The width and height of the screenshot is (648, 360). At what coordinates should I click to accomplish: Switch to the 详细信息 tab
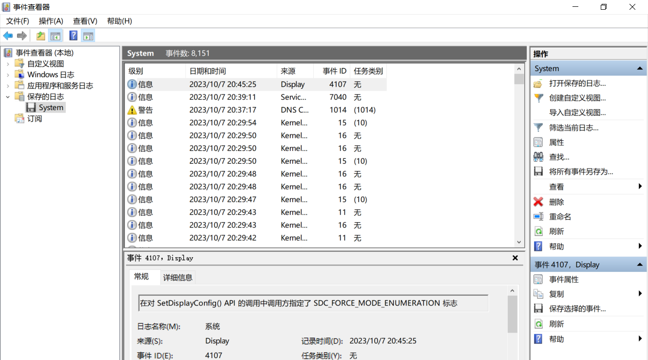pyautogui.click(x=178, y=278)
